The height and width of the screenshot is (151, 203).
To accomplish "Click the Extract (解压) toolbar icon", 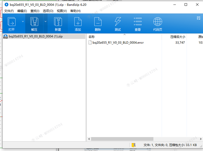I will click(x=34, y=22).
